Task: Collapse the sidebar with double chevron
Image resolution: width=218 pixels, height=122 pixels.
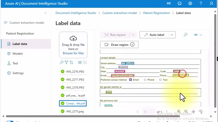Action: point(45,13)
